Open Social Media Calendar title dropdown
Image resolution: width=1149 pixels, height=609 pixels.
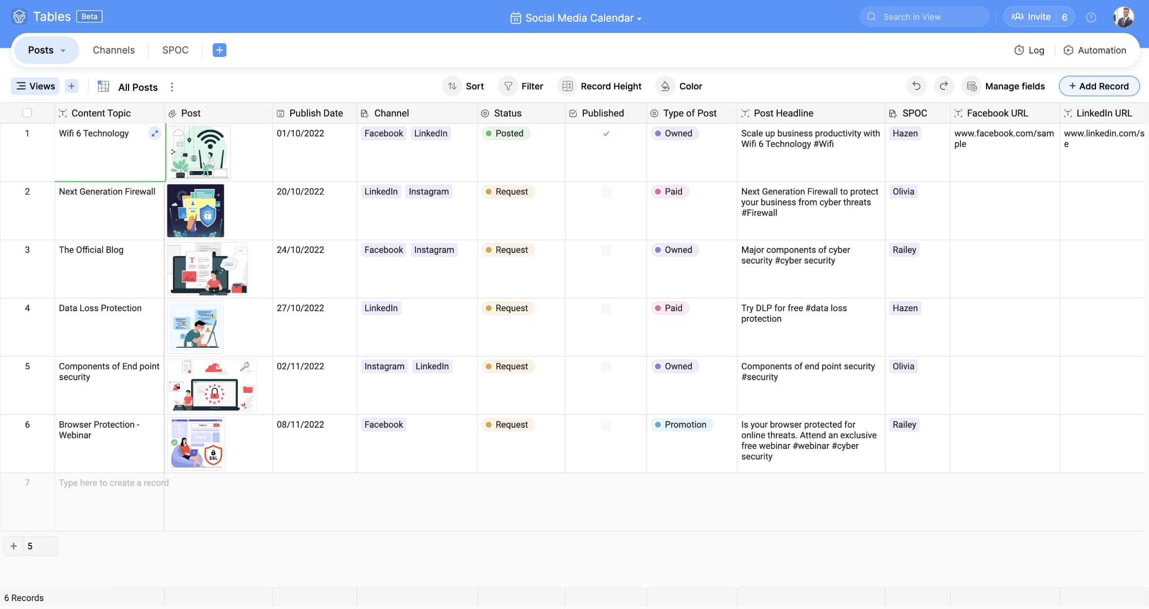(639, 19)
